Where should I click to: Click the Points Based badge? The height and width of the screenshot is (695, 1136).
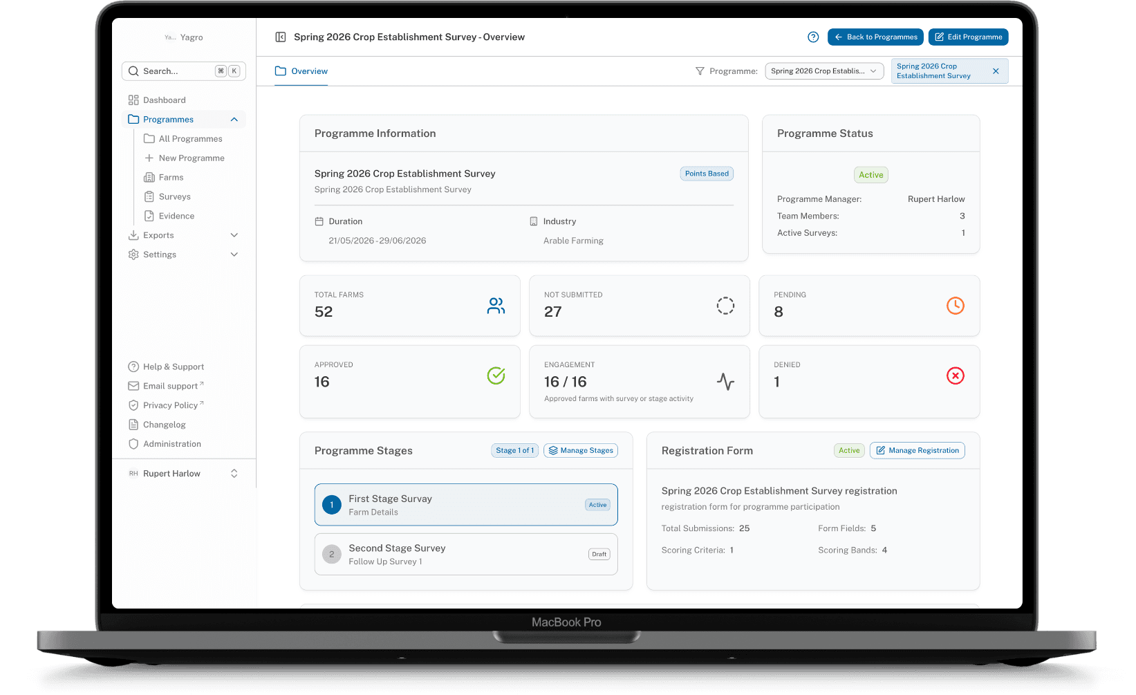[x=707, y=174]
